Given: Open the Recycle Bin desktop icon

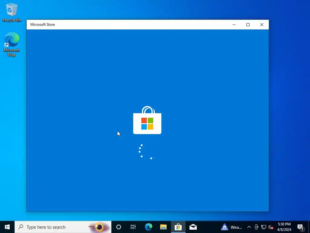Looking at the screenshot, I should 12,12.
